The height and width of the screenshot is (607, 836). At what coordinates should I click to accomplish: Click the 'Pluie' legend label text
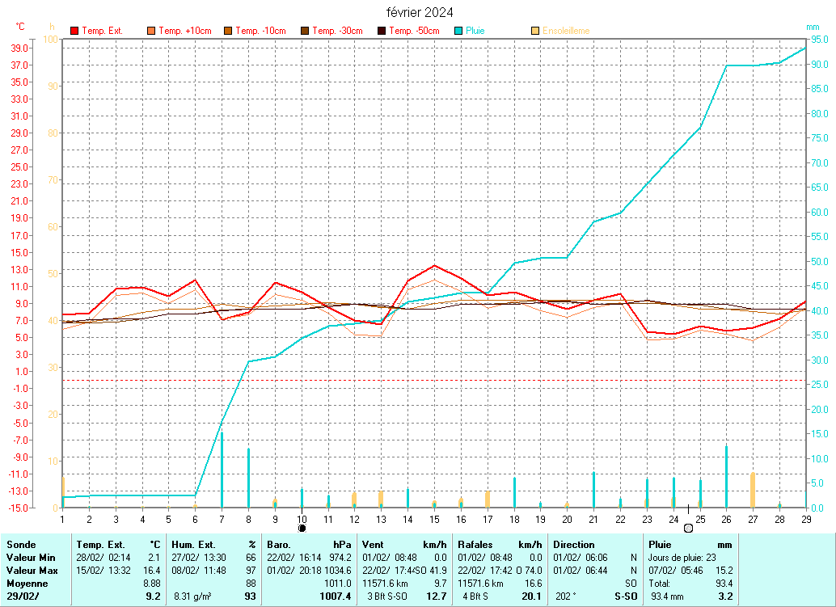475,31
